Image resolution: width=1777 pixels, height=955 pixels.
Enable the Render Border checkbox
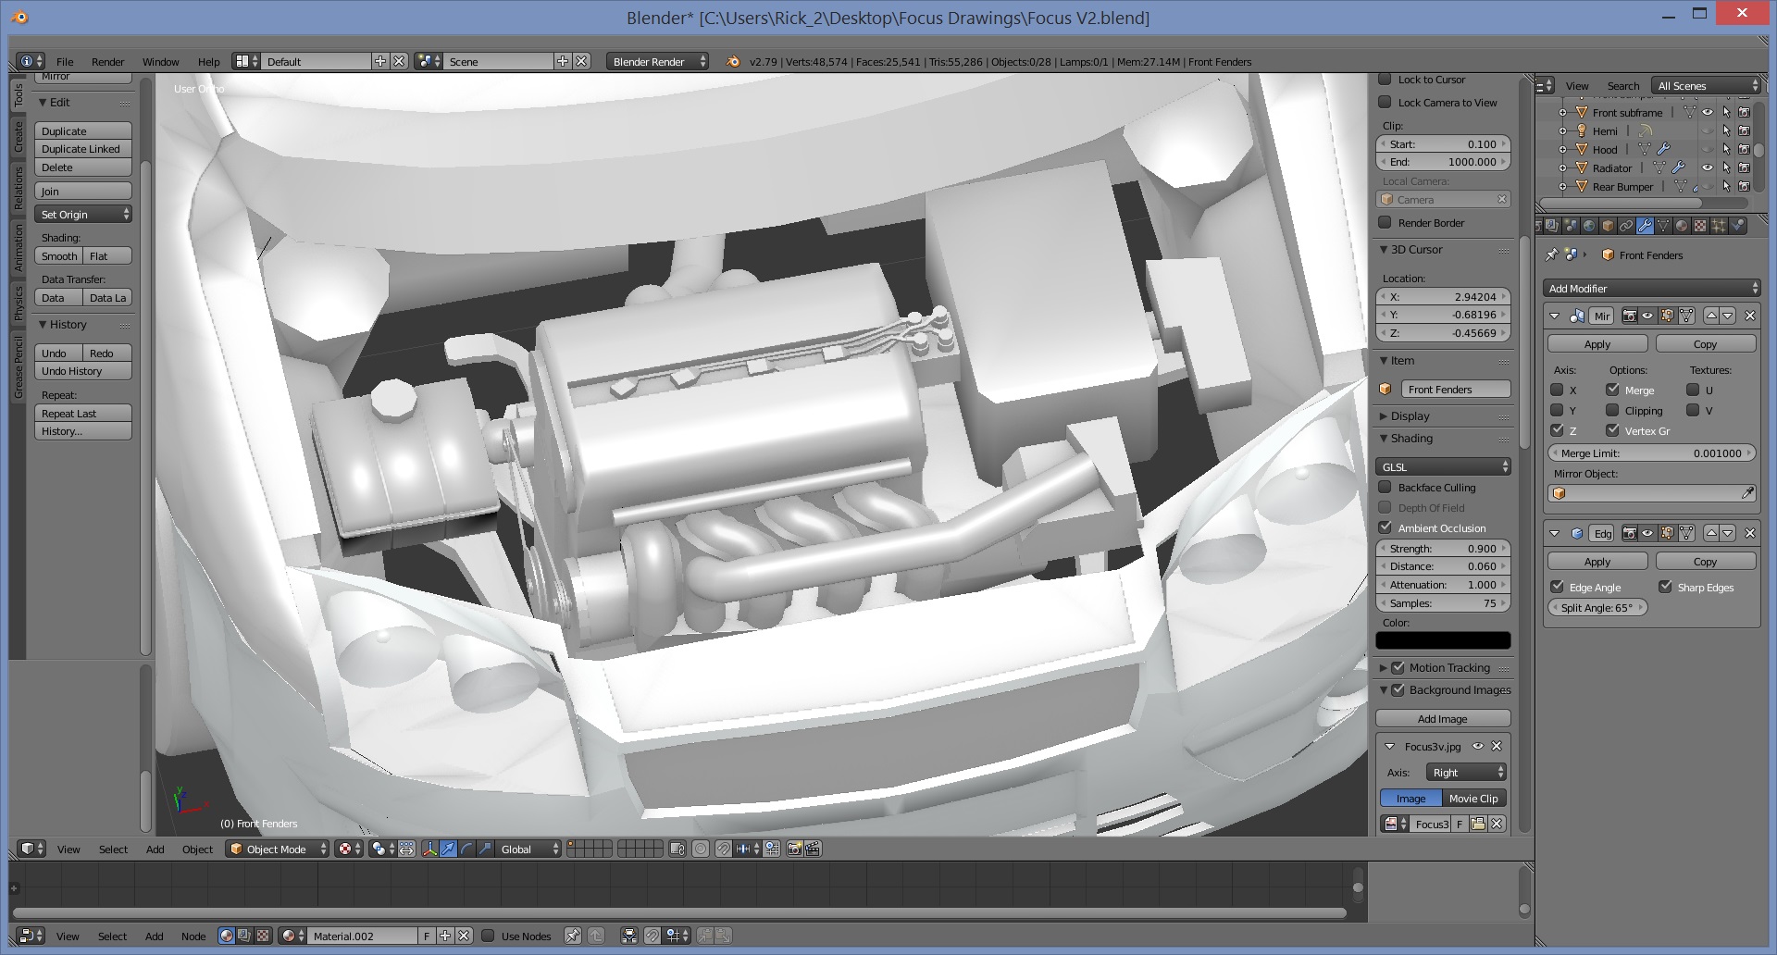(x=1386, y=222)
